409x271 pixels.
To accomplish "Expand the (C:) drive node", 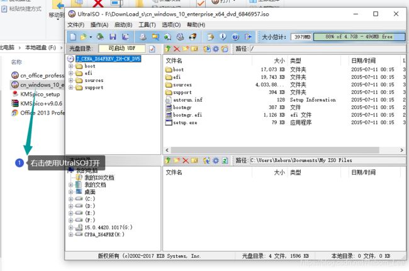I will [x=70, y=199].
